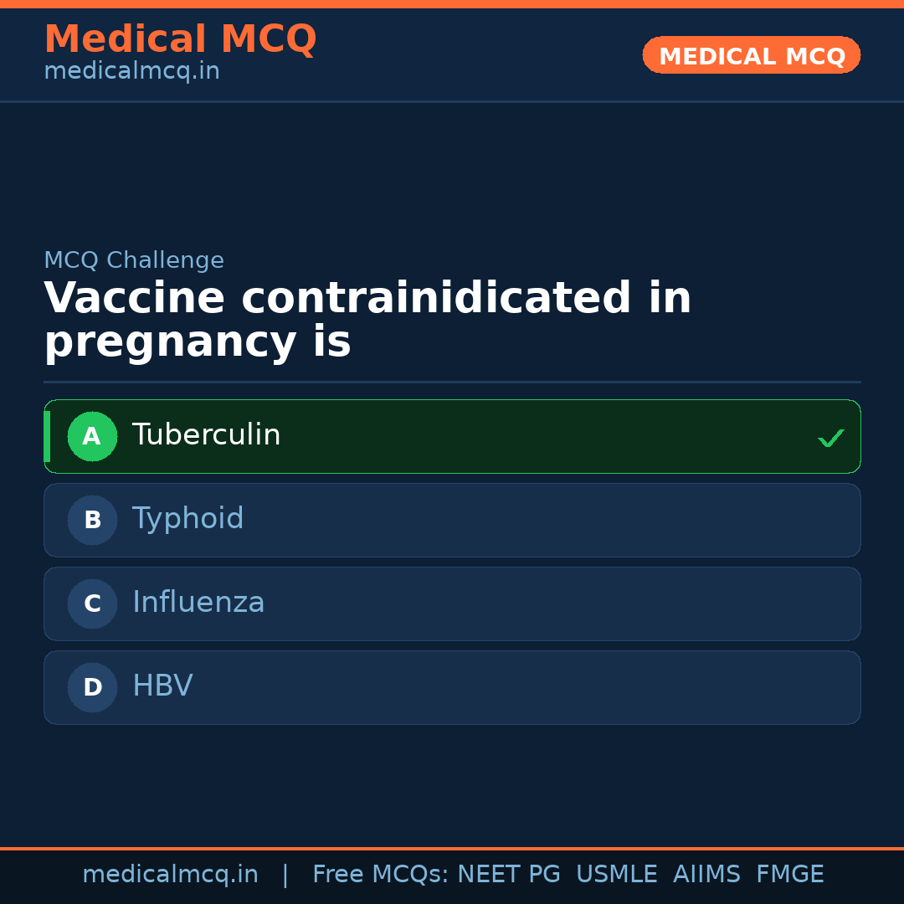Screen dimensions: 904x904
Task: Click the AIIMS footer text
Action: (x=706, y=875)
